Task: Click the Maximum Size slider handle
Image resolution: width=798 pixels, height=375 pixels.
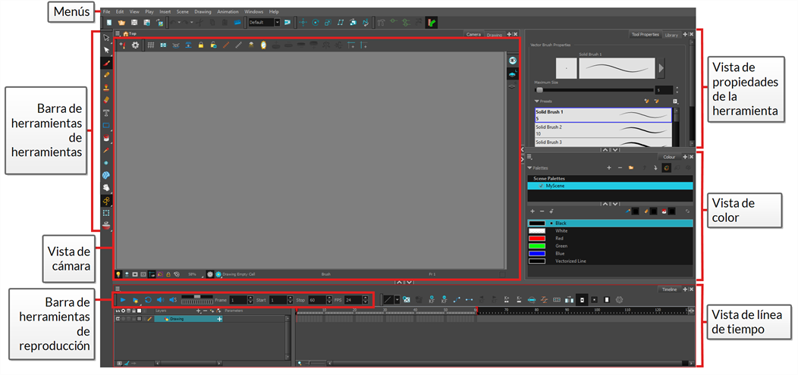Action: (539, 90)
